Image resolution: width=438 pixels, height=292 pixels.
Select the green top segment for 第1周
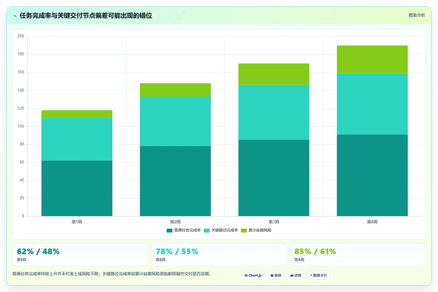click(77, 114)
